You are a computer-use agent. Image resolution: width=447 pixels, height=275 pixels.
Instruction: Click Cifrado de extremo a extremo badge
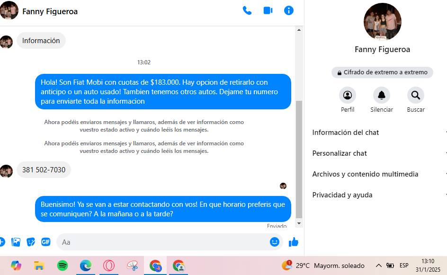click(x=382, y=72)
